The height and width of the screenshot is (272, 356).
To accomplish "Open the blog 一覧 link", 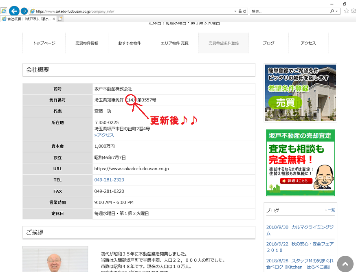I will coord(331,210).
